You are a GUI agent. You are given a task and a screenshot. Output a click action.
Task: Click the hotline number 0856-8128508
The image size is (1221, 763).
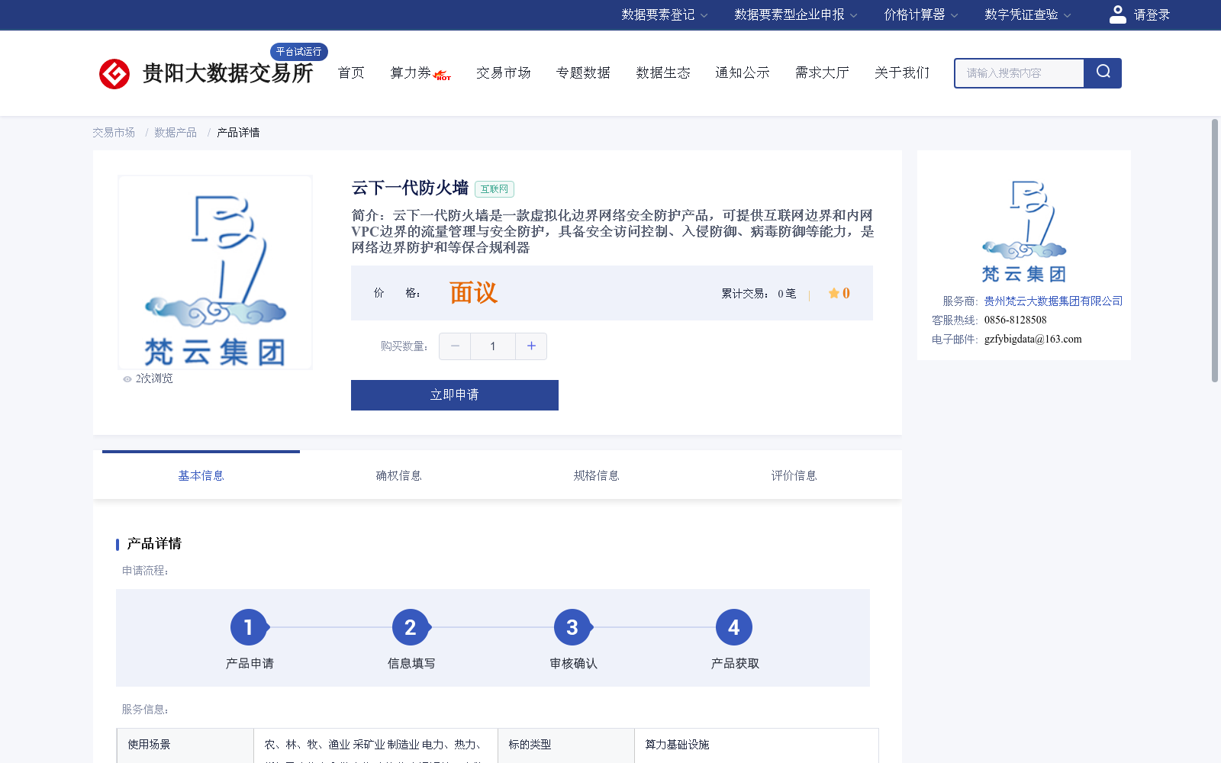click(1015, 320)
